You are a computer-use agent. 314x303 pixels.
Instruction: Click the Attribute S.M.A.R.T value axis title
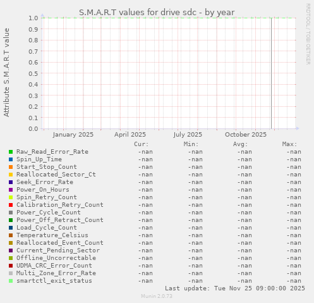6,73
